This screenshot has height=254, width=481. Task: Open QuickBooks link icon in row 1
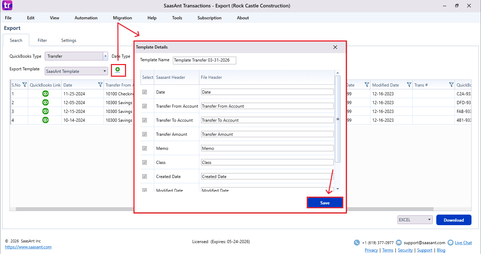(x=45, y=94)
